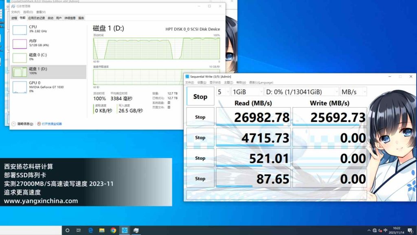Click Stop button beside 521.01 row
The width and height of the screenshot is (417, 235).
pos(200,158)
